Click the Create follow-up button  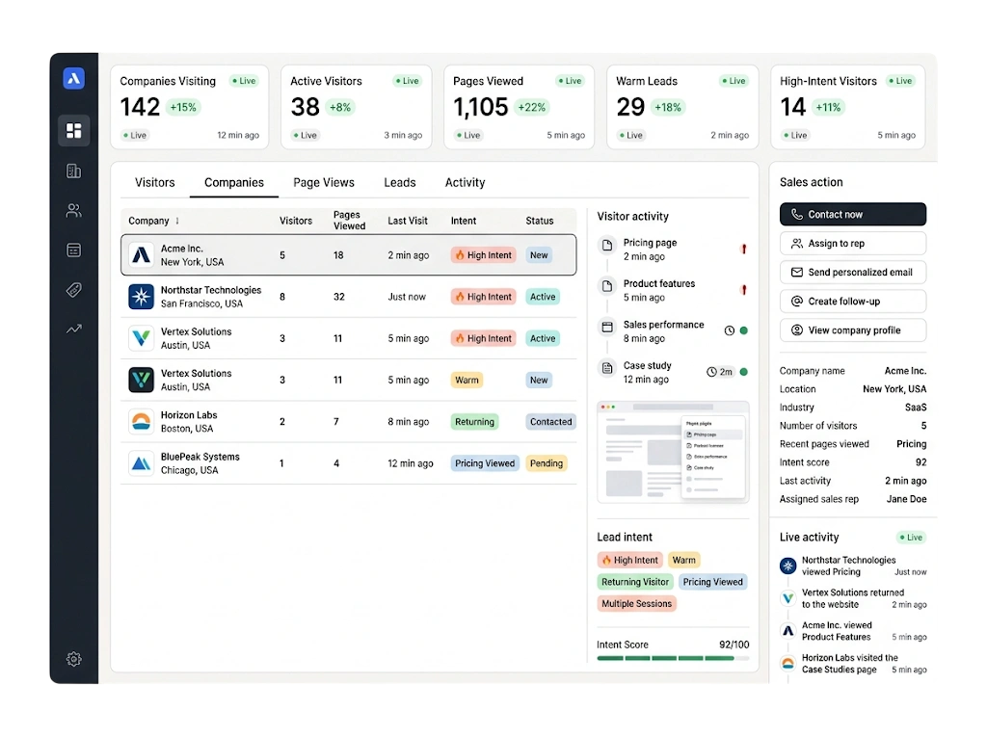tap(852, 301)
